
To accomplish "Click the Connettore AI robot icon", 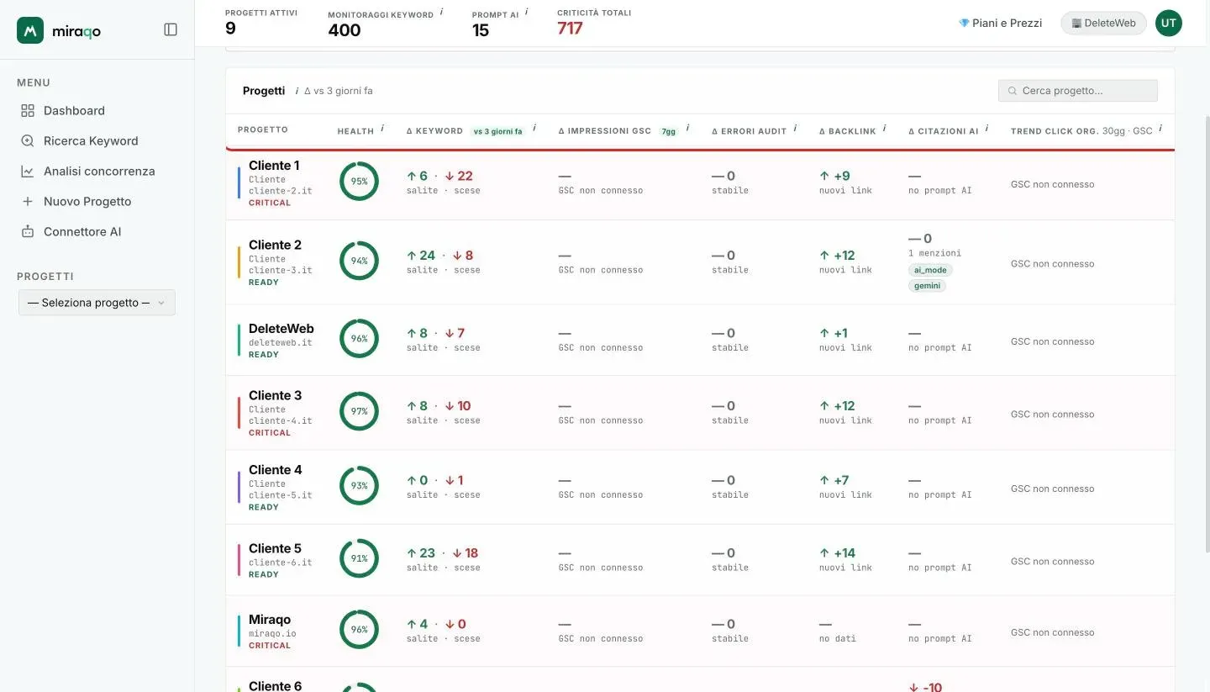I will 28,231.
